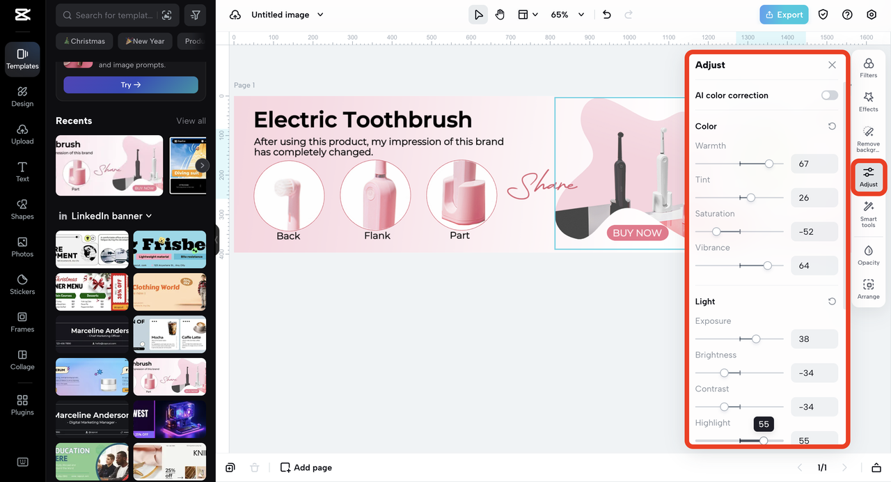The image size is (891, 482).
Task: Open the Effects tool
Action: coord(869,102)
